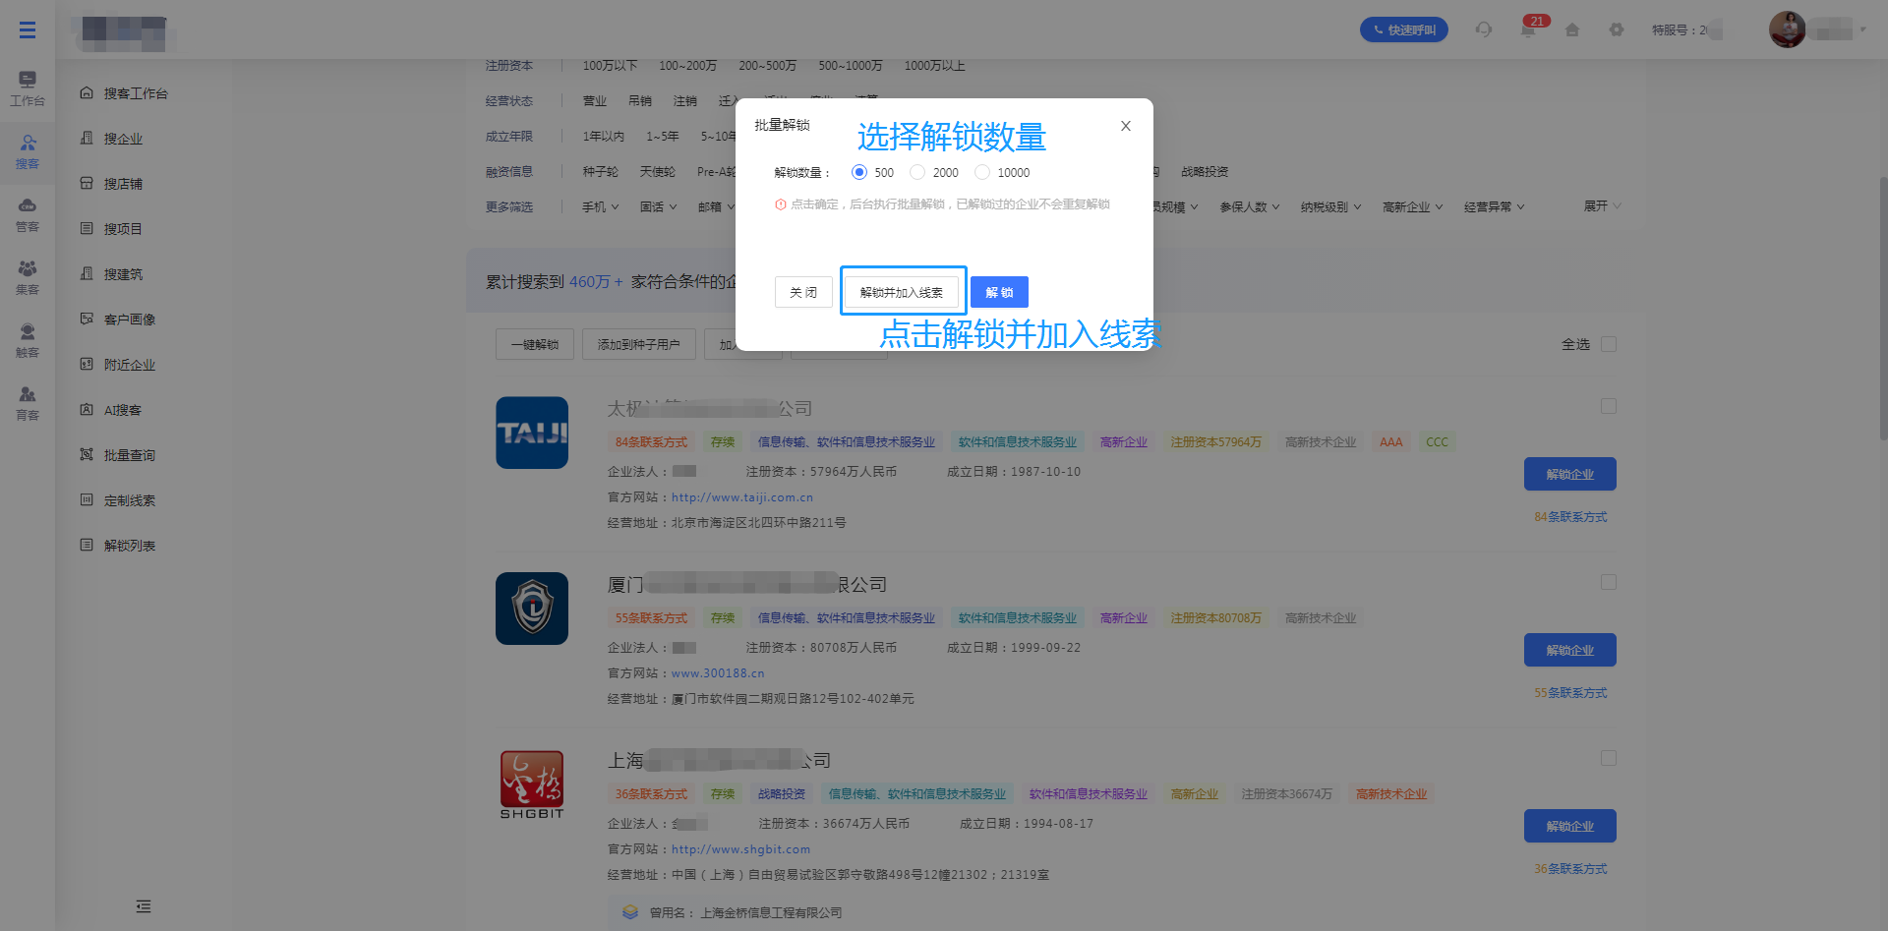Screen dimensions: 1888x931
Task: Check the 太极 company row checkbox
Action: 1609,406
